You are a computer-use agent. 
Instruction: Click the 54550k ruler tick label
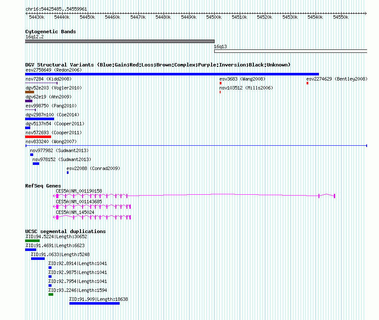(x=341, y=17)
